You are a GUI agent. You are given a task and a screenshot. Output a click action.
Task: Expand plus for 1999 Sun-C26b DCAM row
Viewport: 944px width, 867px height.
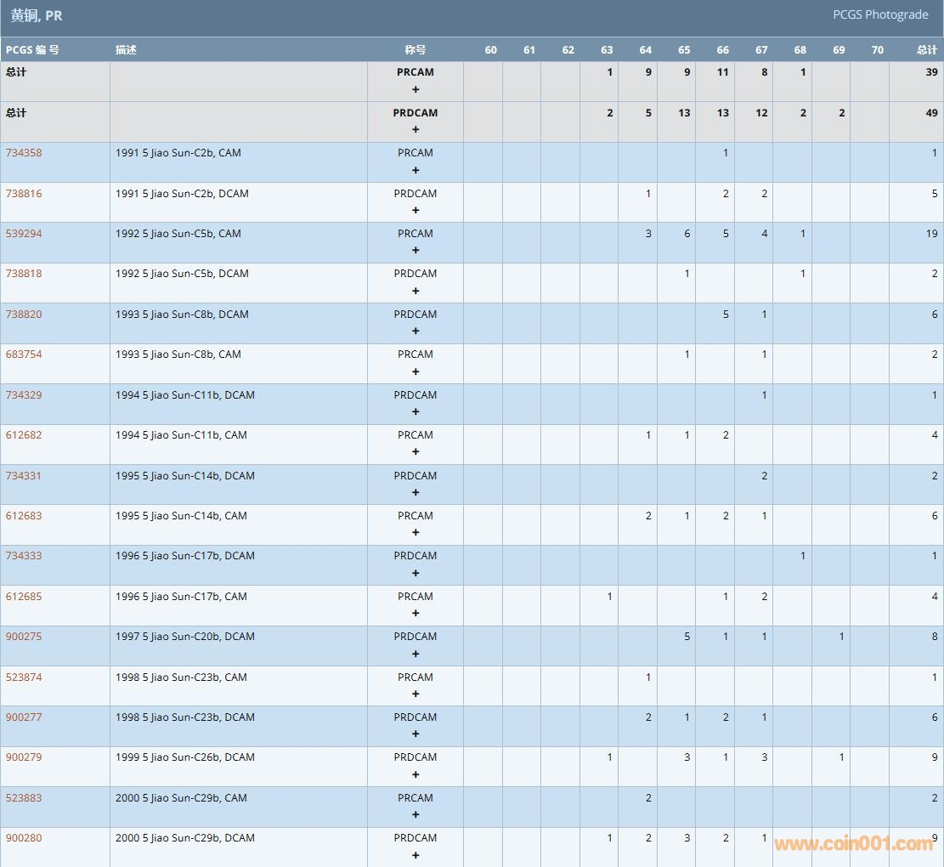(415, 774)
